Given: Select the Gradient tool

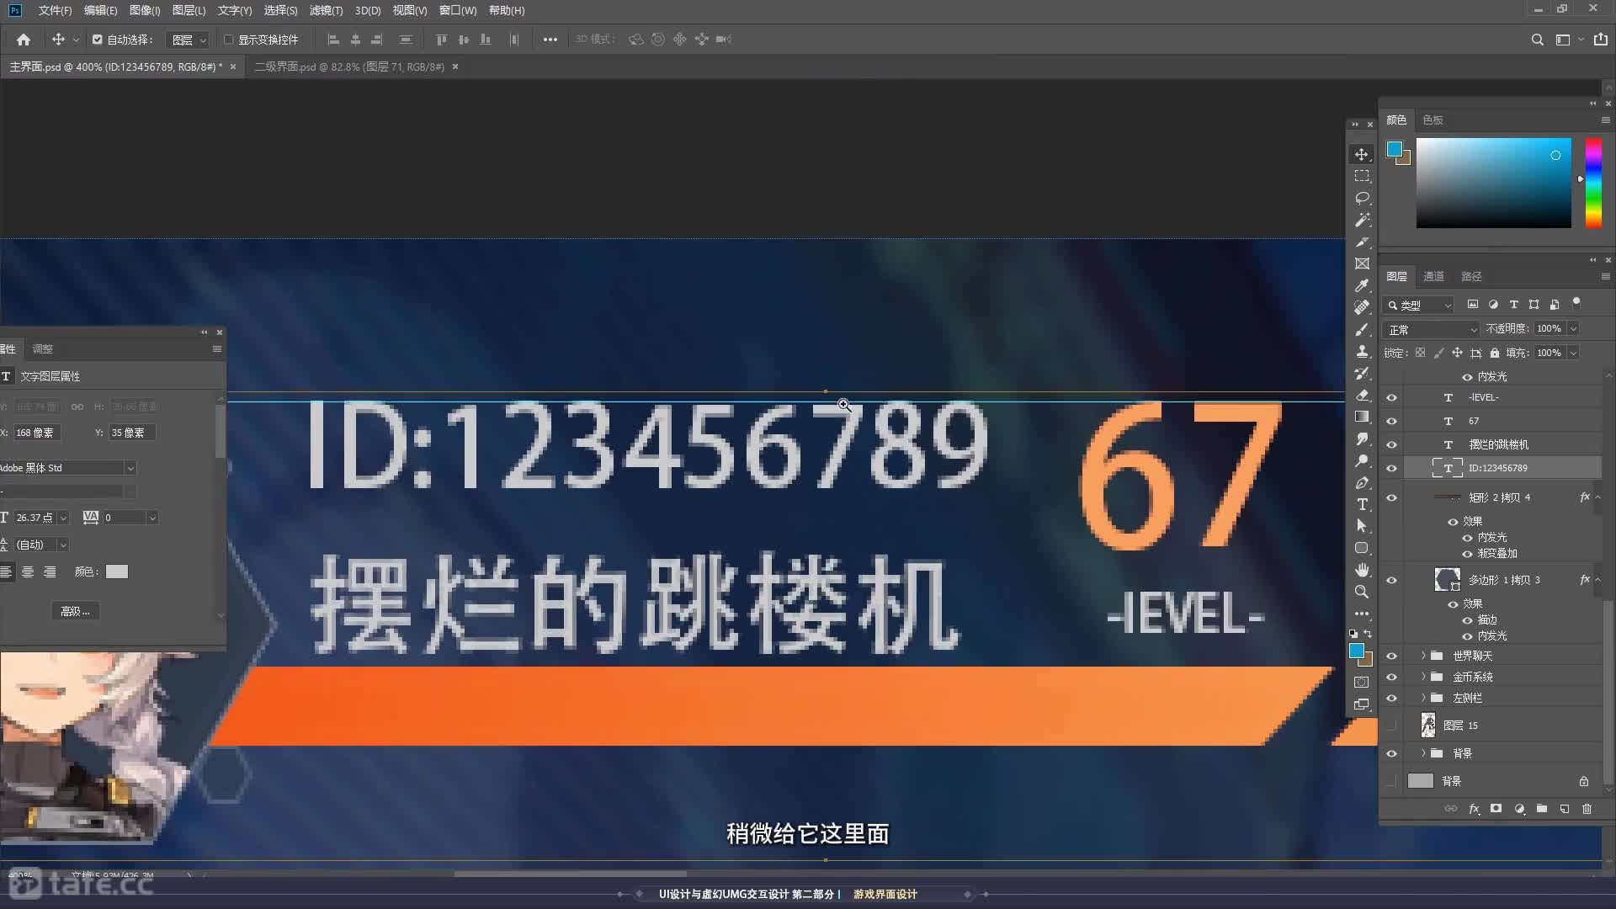Looking at the screenshot, I should tap(1363, 417).
